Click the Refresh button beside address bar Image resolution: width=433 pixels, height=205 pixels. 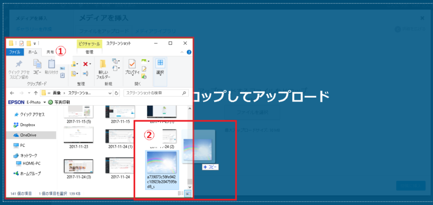point(116,93)
